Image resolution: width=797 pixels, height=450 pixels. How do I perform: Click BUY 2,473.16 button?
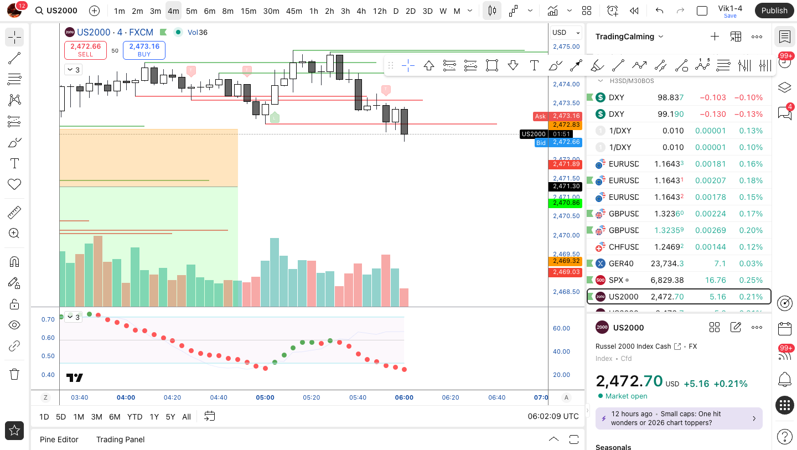coord(144,50)
